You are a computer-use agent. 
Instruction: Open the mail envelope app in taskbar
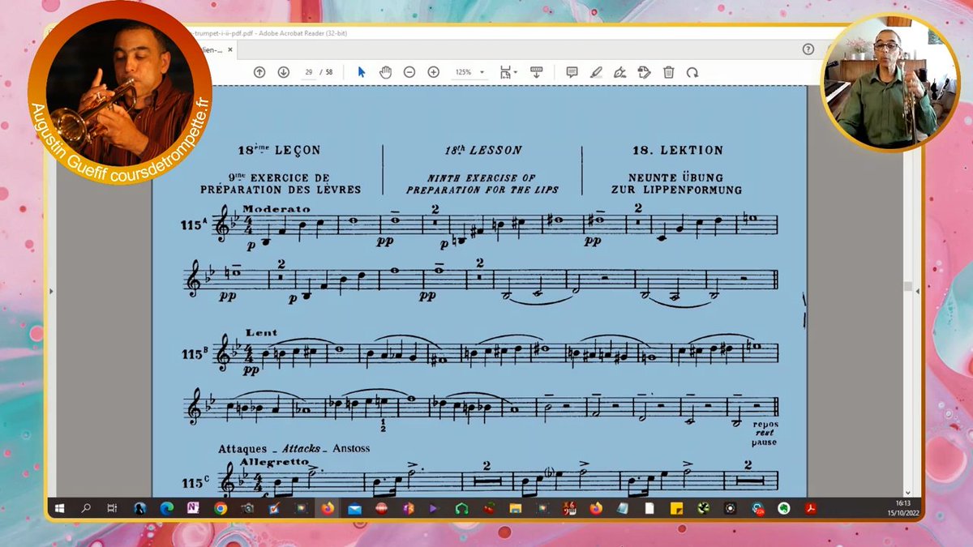(x=354, y=509)
